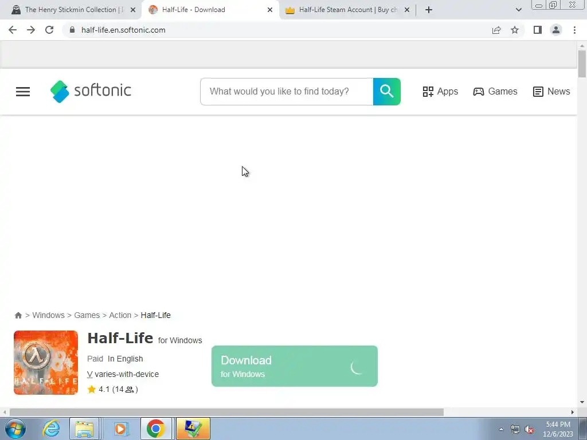The width and height of the screenshot is (587, 440).
Task: Click the vertical scrollbar thumb
Action: [x=582, y=64]
